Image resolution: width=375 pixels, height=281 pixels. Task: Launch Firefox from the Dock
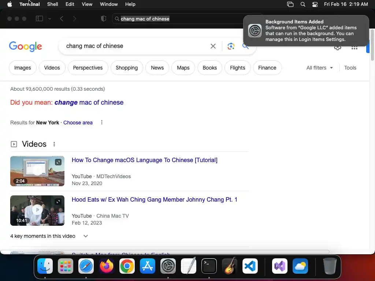click(x=107, y=266)
